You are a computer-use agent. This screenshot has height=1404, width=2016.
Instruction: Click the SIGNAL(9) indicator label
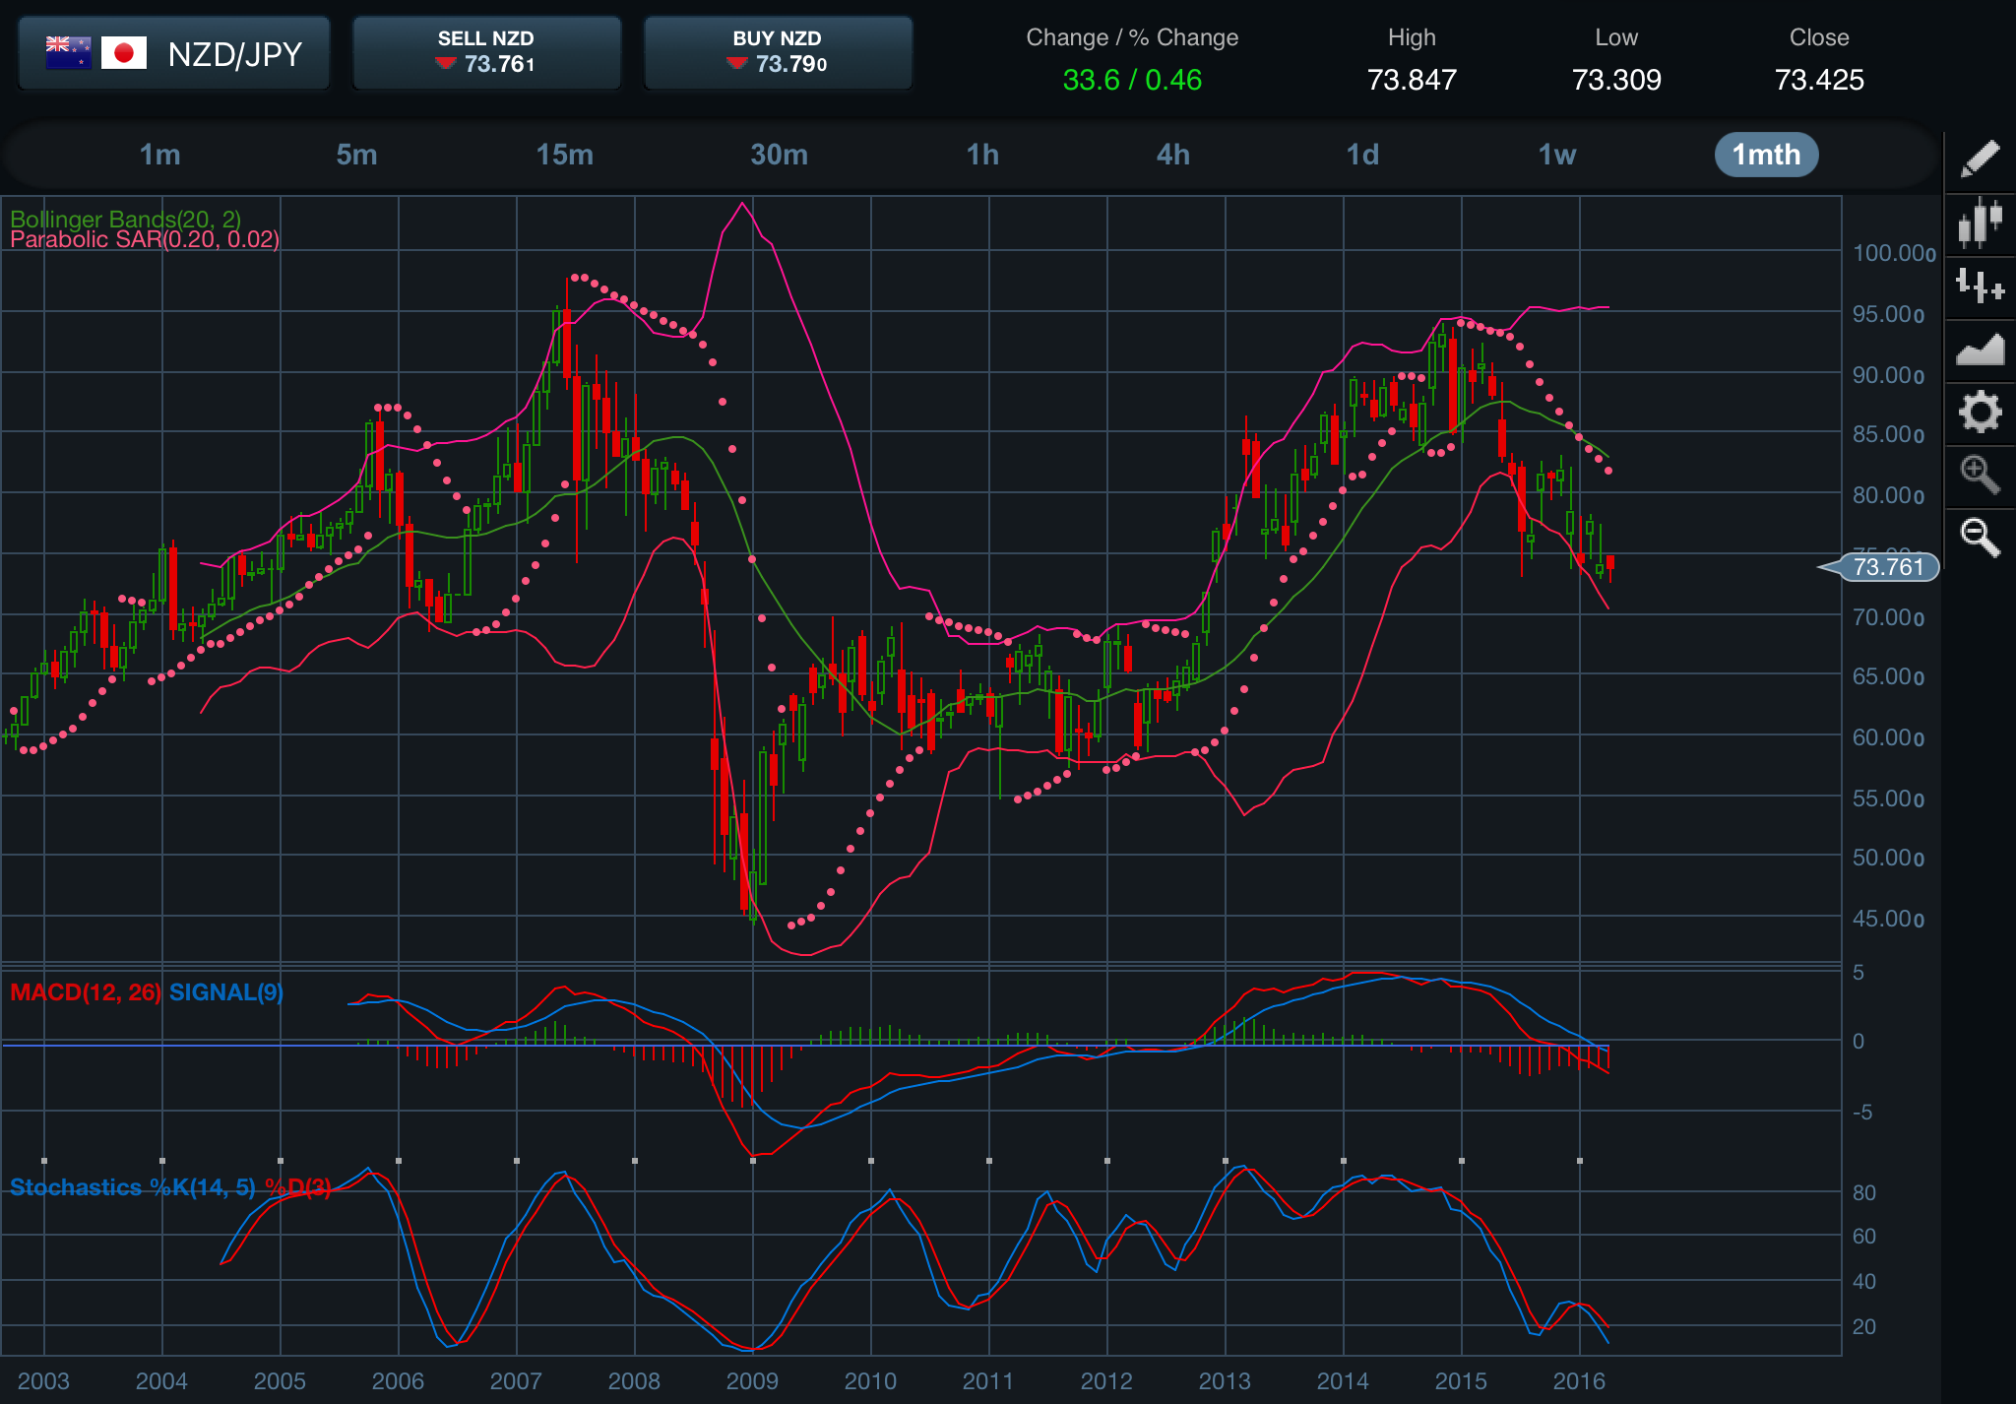click(226, 992)
